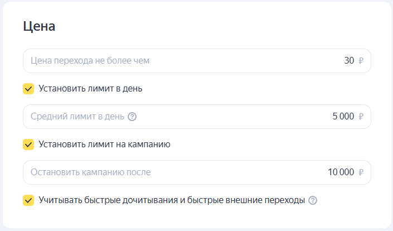Toggle the "Учитывать быстрые дочитывания" checkbox
393x231 pixels.
28,200
